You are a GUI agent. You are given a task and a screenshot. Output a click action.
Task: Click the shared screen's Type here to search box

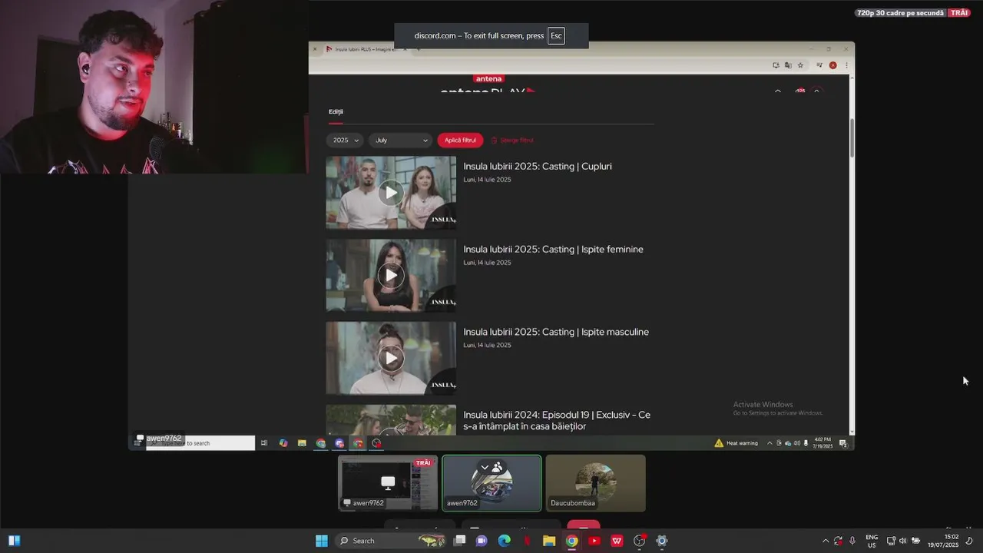tap(200, 443)
